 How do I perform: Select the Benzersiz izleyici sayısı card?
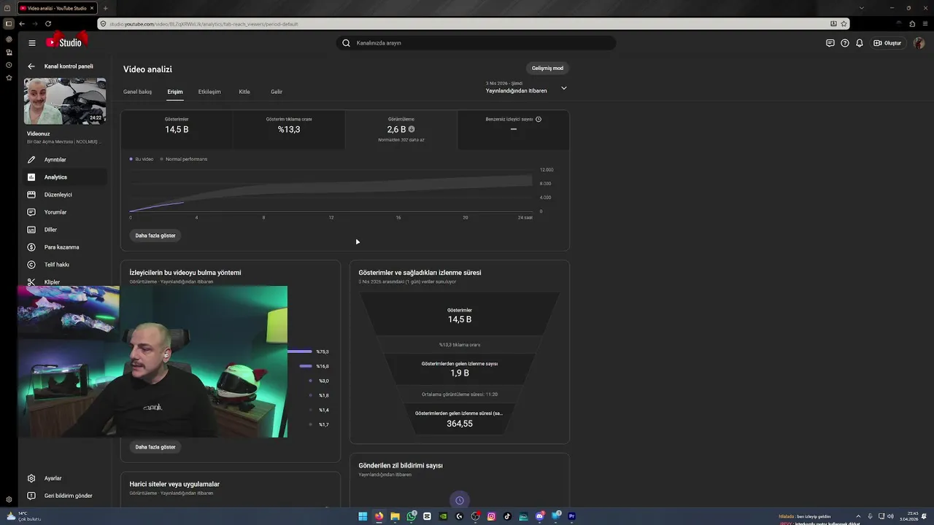[514, 130]
